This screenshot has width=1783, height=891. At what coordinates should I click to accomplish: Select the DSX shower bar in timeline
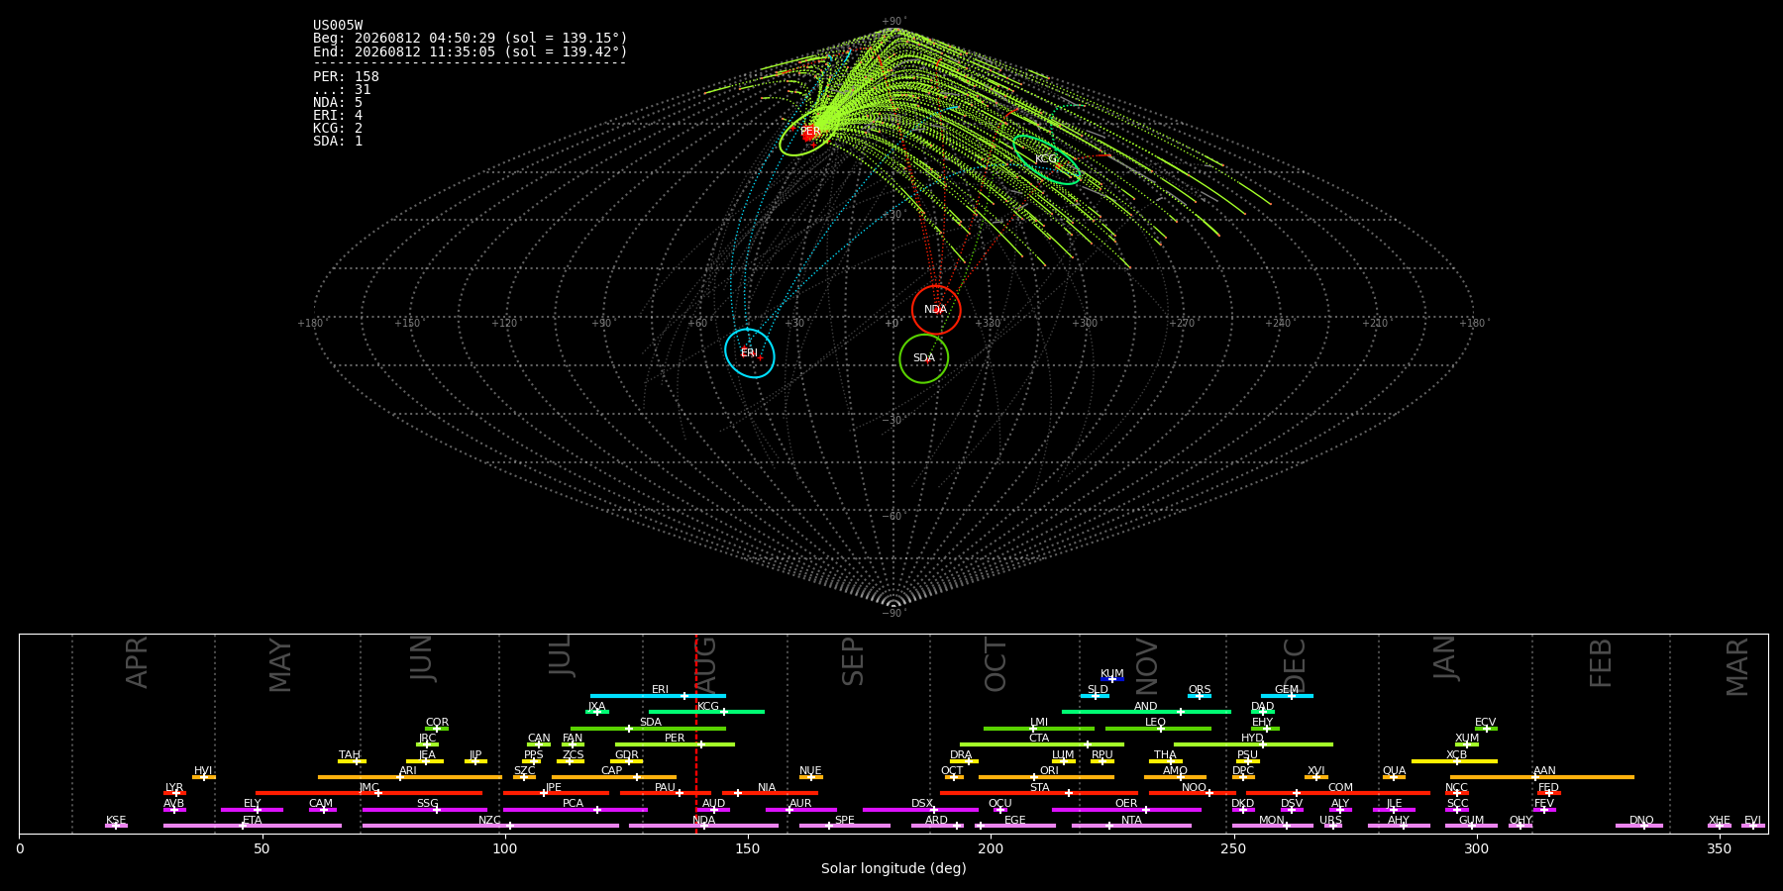click(920, 810)
